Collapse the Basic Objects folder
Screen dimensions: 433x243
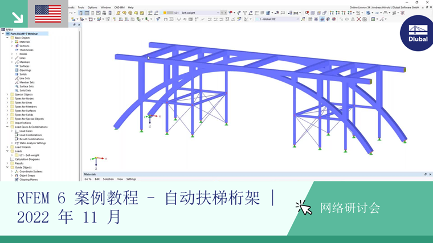click(7, 37)
